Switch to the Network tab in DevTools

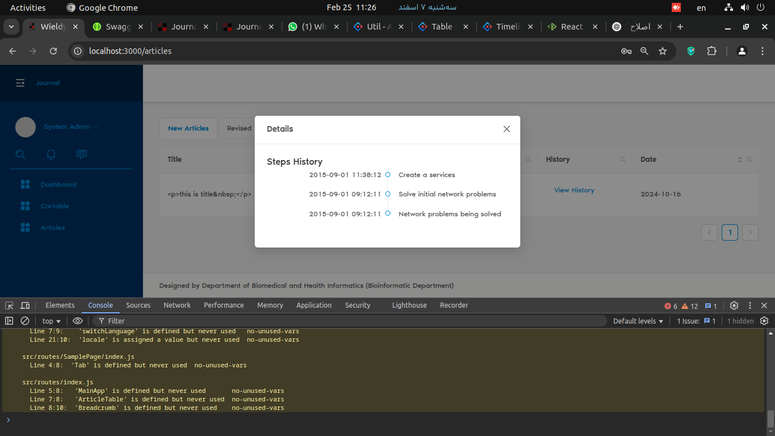point(177,305)
